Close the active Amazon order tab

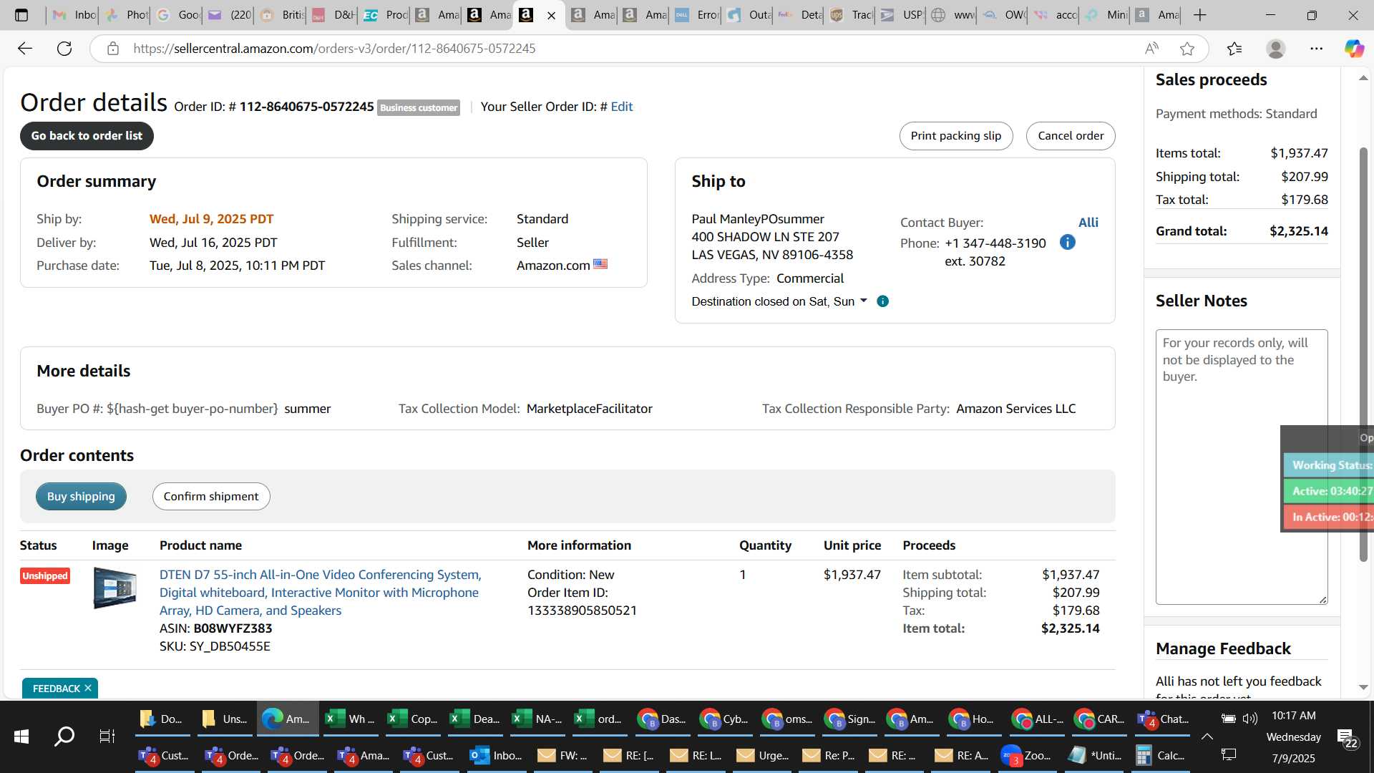(551, 15)
